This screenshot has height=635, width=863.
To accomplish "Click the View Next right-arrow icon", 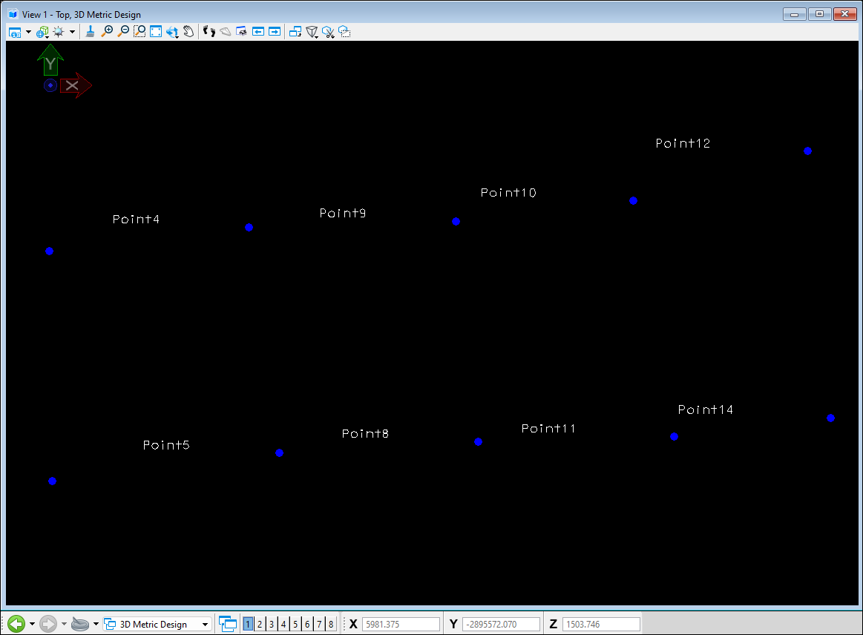I will click(275, 32).
